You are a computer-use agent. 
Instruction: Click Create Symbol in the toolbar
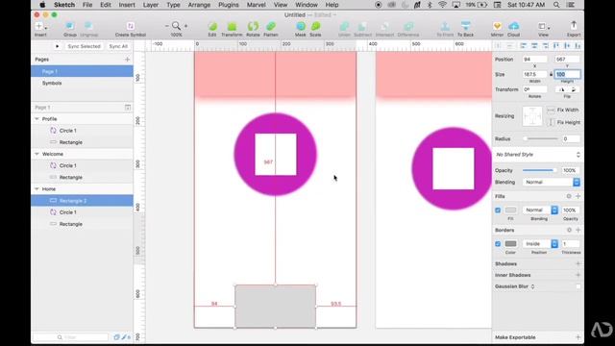click(x=131, y=26)
